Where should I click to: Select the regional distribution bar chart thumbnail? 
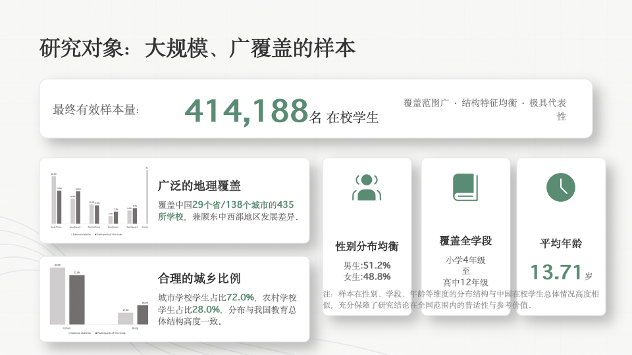pos(99,201)
